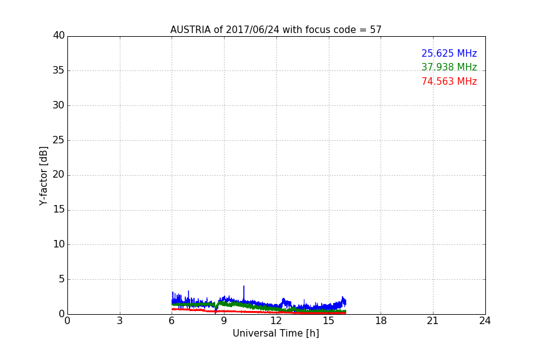Click the Y-factor [dB] axis label

(x=43, y=176)
